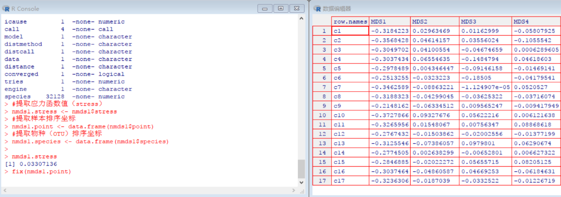Click the MDS4 cell showing 0.0006289605

coord(535,50)
